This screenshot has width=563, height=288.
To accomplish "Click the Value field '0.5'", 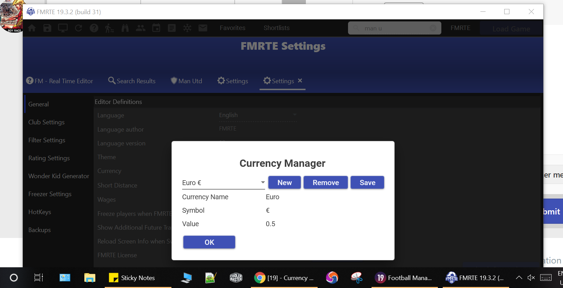I will [x=270, y=224].
